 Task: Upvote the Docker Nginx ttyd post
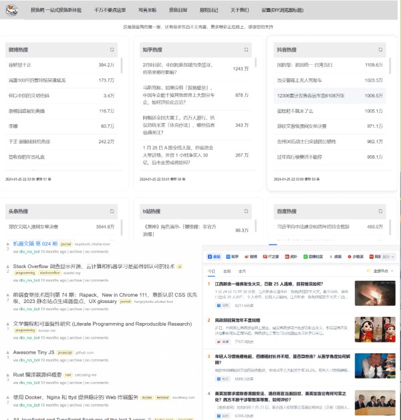(x=8, y=397)
